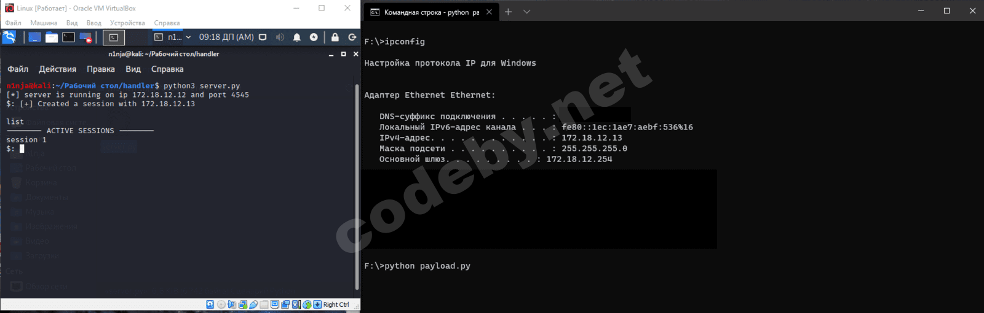Screen dimensions: 984x313
Task: Click the Kali terminal vertical scrollbar
Action: coord(357,187)
